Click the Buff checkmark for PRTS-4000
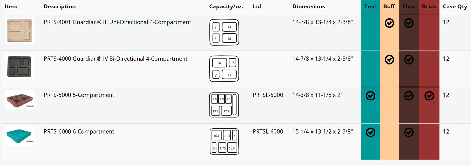The height and width of the screenshot is (165, 471). point(389,59)
